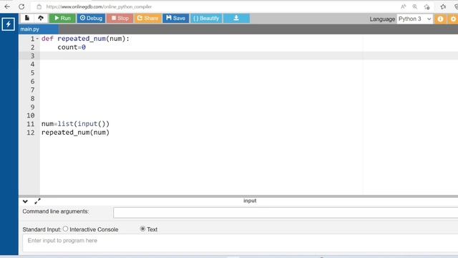Click the site lock icon in address bar
This screenshot has height=258, width=458.
click(39, 6)
